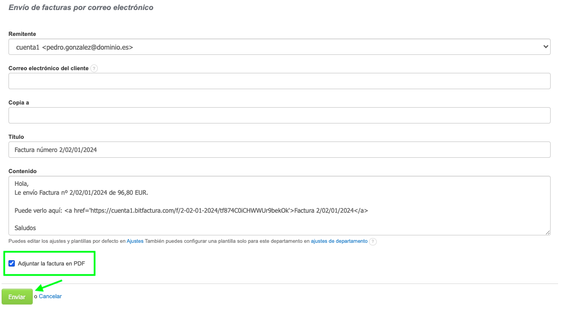Click the 'Contenido' field label
Viewport: 566px width, 313px height.
point(22,172)
